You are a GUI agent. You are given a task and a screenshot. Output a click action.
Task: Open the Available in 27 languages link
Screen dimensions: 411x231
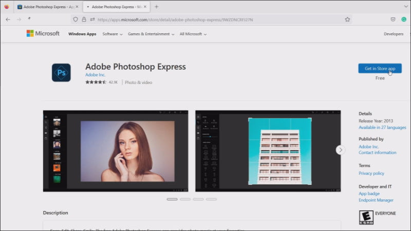click(382, 128)
